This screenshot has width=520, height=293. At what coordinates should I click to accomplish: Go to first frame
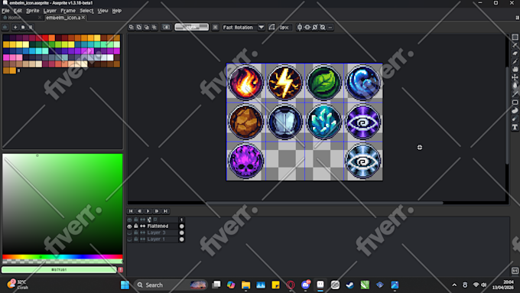[x=131, y=211]
